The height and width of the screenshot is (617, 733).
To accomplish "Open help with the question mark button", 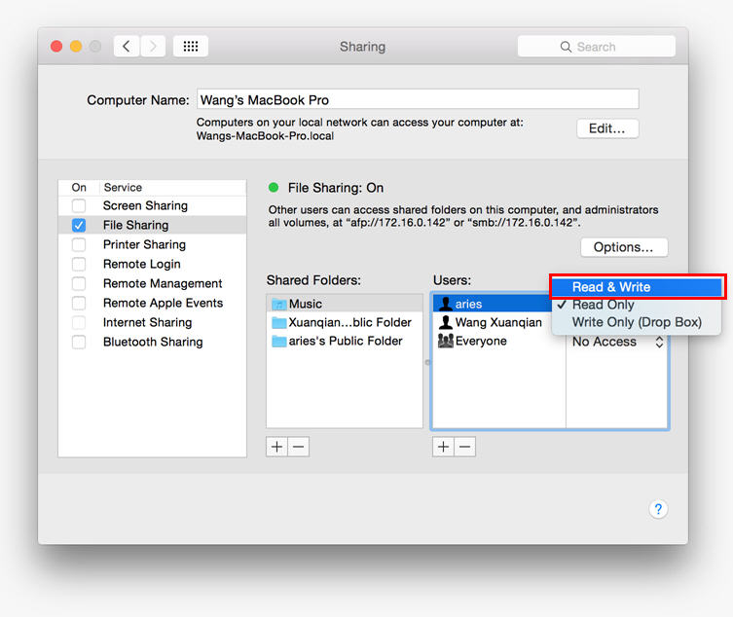I will click(658, 509).
